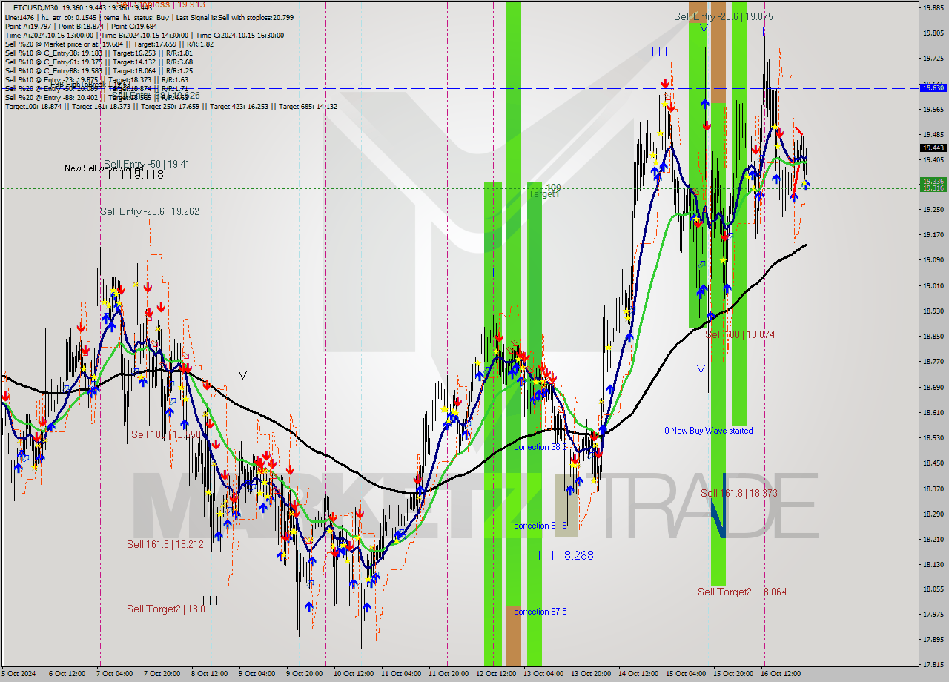Click the ETCUSD,M30 chart title

(x=37, y=7)
